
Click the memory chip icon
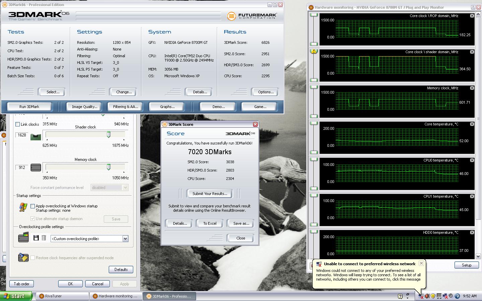pos(36,168)
